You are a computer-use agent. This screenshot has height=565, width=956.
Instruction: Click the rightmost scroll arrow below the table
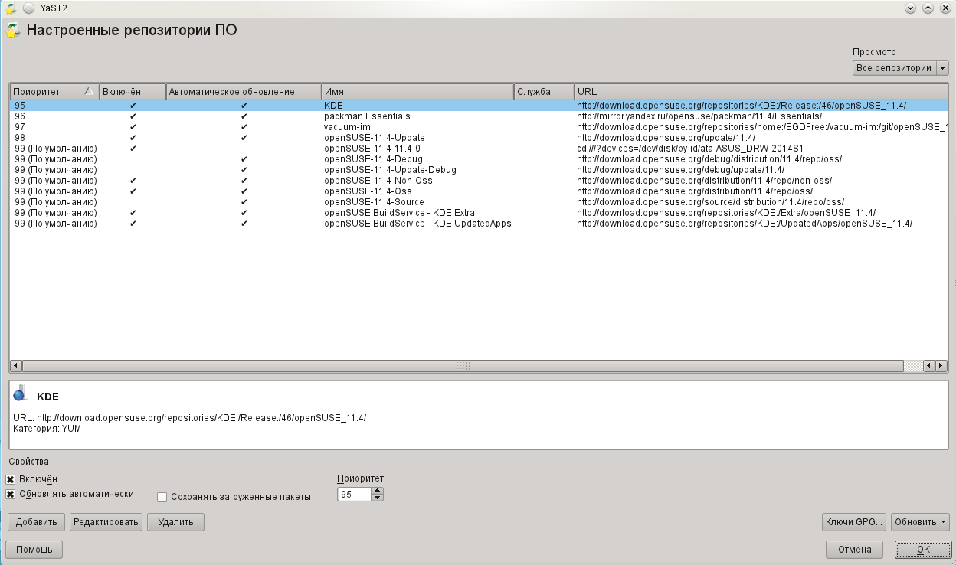pyautogui.click(x=942, y=366)
